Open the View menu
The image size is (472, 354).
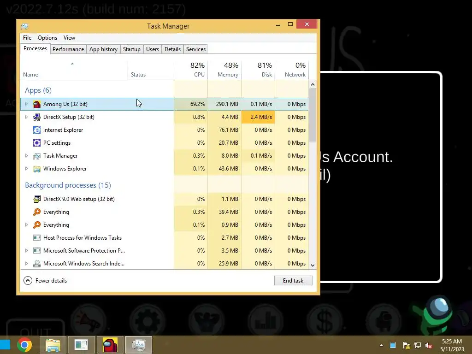pos(69,38)
